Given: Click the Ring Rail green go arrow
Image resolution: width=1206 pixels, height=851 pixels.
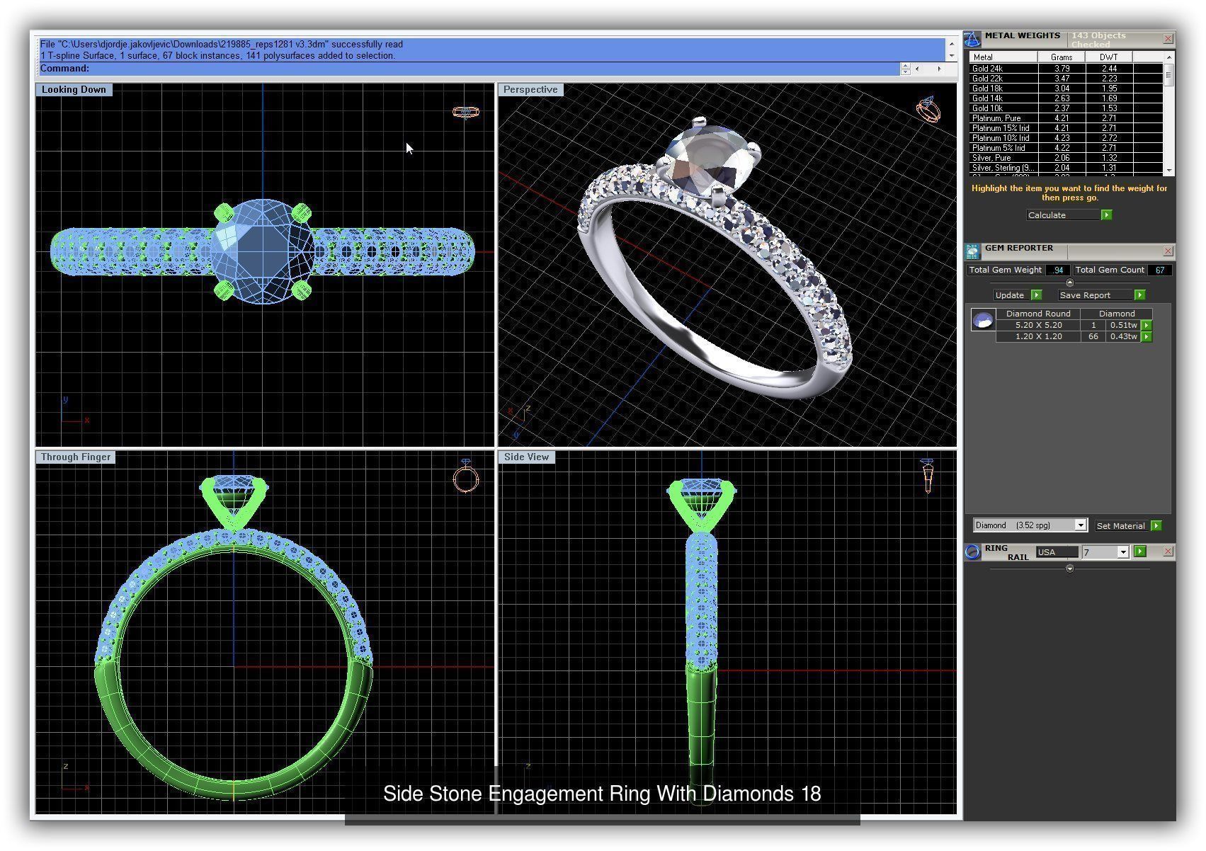Looking at the screenshot, I should tap(1140, 552).
